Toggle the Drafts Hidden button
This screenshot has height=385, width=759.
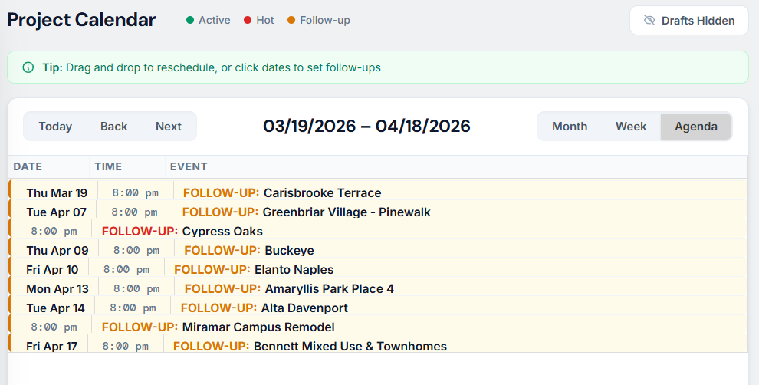(x=688, y=21)
